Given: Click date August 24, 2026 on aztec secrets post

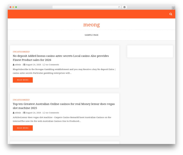Looking at the screenshot, I should point(33,64).
